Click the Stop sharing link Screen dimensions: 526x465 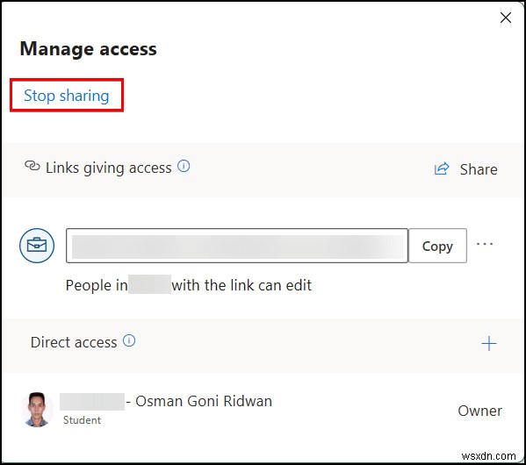(x=67, y=96)
